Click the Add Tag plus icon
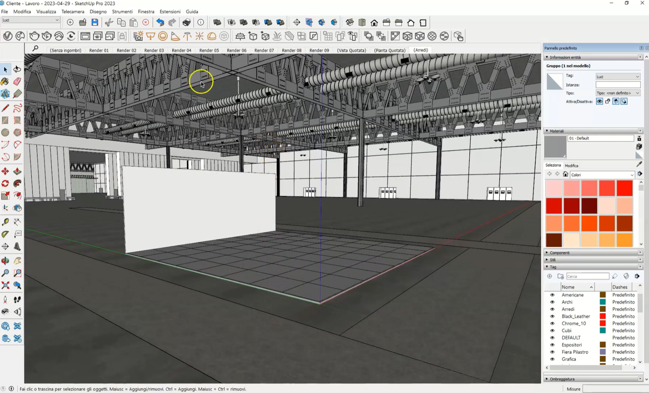Viewport: 649px width, 393px height. tap(550, 276)
